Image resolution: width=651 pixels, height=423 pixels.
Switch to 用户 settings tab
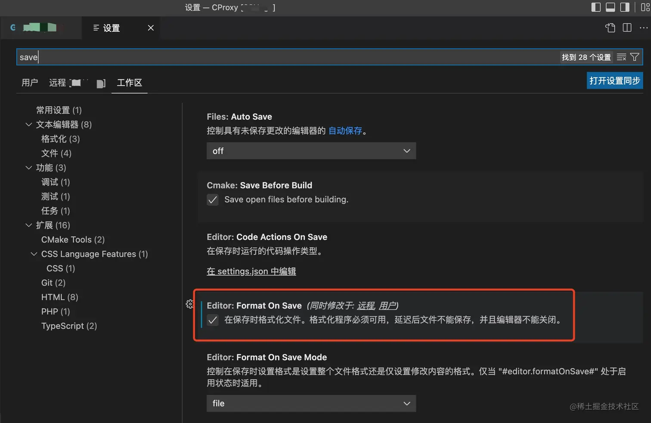click(x=30, y=83)
